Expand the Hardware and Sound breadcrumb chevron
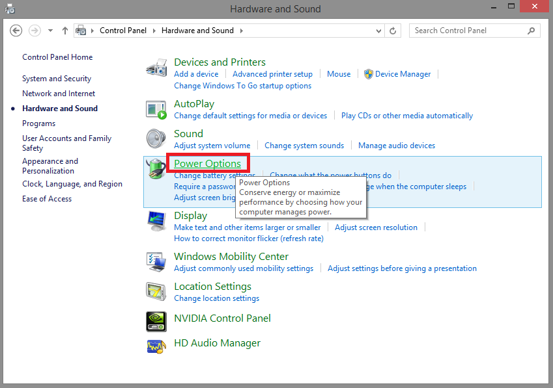This screenshot has width=553, height=388. pyautogui.click(x=241, y=31)
